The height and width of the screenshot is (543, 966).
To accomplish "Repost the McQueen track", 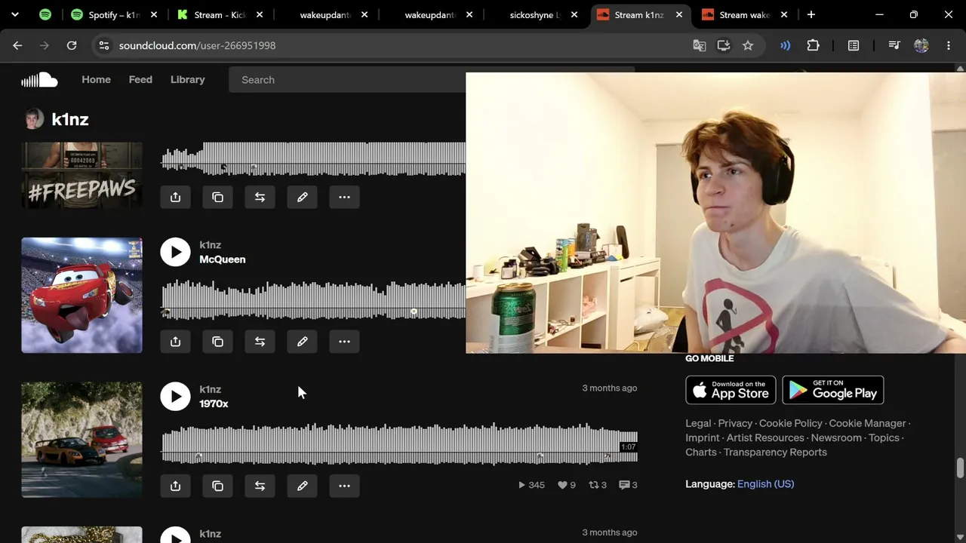I will 260,342.
